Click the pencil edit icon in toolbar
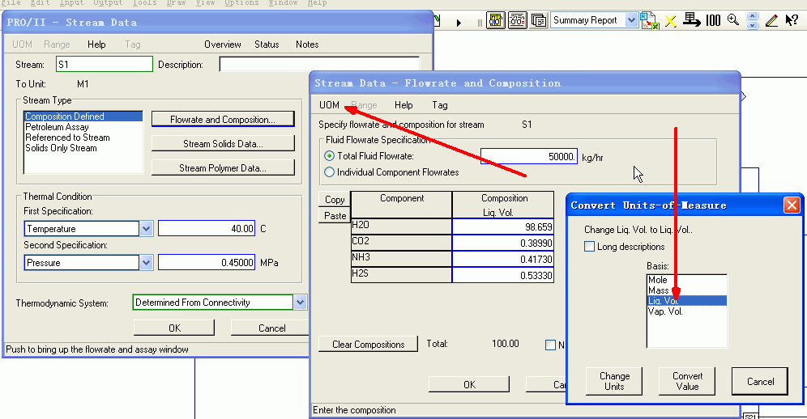This screenshot has height=419, width=807. (x=771, y=21)
